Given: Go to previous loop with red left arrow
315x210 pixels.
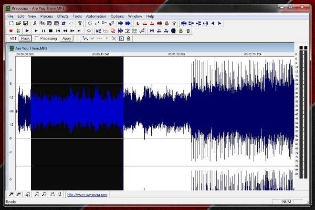Looking at the screenshot, I should click(145, 23).
